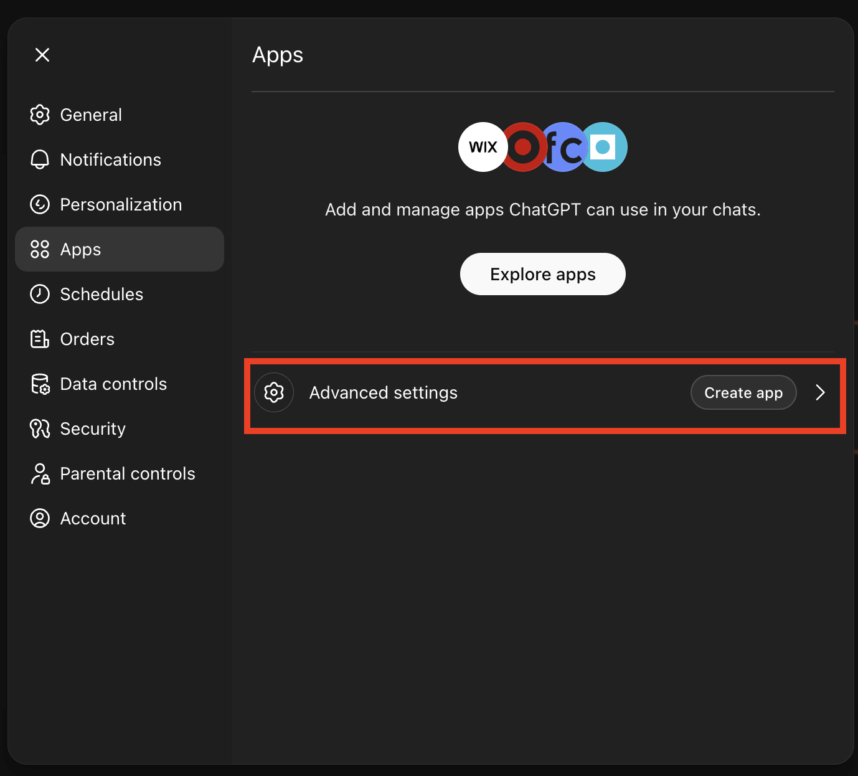Expand Advanced settings via chevron arrow
Viewport: 858px width, 776px height.
pos(820,392)
